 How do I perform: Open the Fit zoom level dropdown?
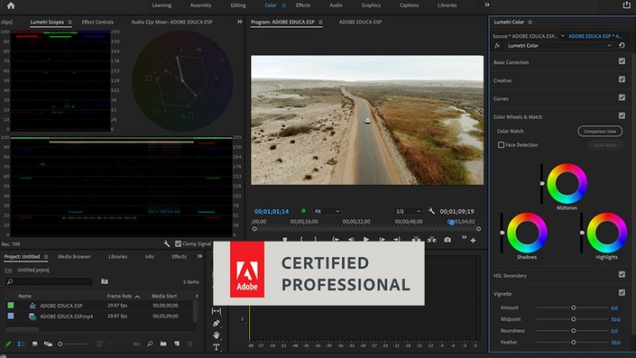point(327,211)
